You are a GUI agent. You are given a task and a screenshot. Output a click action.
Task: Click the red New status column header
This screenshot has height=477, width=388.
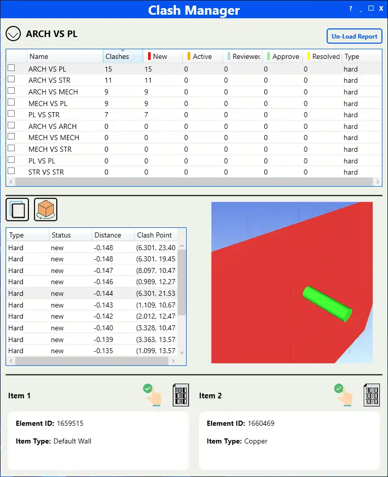pyautogui.click(x=162, y=56)
